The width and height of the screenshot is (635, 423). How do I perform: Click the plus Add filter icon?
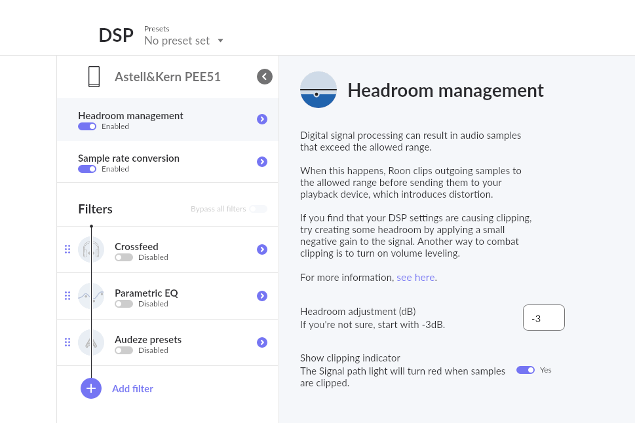[91, 388]
